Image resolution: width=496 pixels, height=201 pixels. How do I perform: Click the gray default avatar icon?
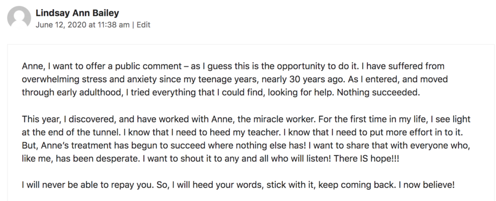[19, 18]
